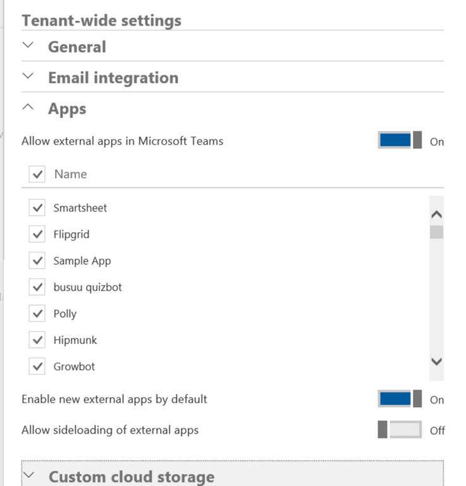Uncheck the Hipmunk app checkbox
Image resolution: width=466 pixels, height=486 pixels.
(37, 340)
